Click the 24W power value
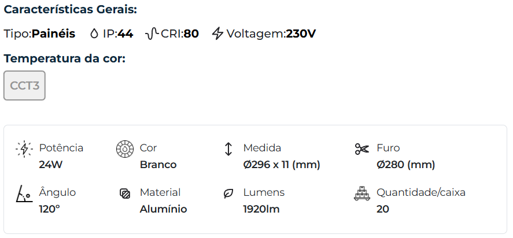Viewport: 513px width, 238px height. 50,165
